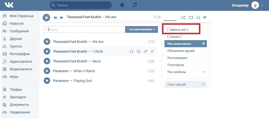Adjust the volume slider in player
269x124 pixels.
click(170, 21)
